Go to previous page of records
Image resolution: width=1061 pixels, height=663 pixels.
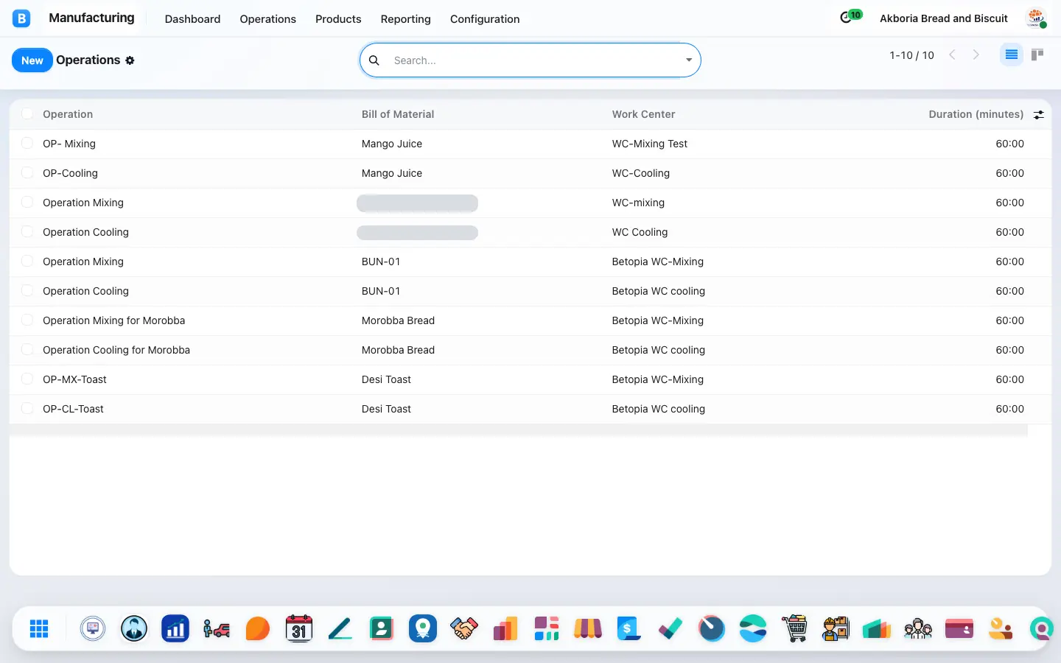953,55
